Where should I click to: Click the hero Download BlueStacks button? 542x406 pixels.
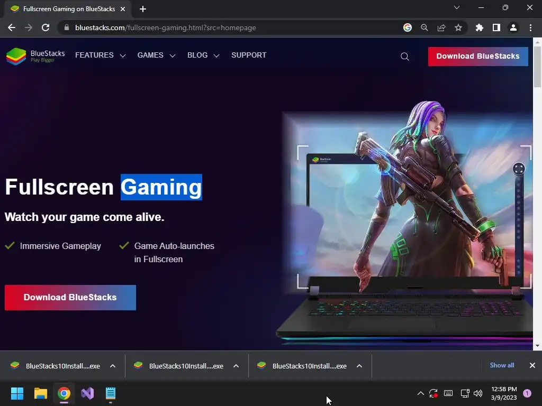coord(70,297)
